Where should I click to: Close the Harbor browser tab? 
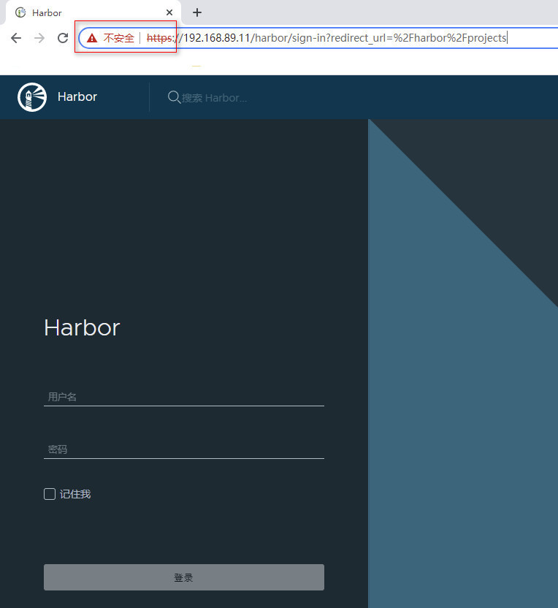pyautogui.click(x=169, y=13)
